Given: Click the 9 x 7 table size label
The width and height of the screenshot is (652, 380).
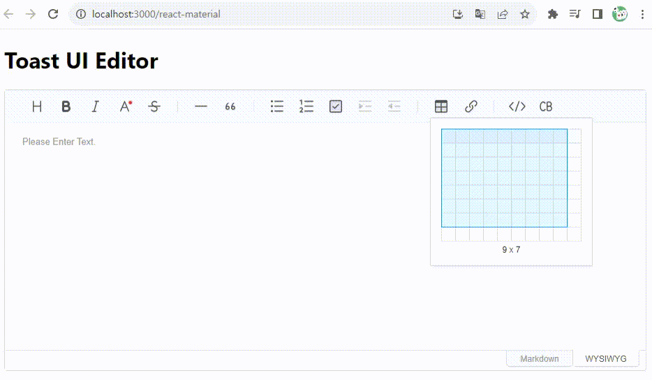Looking at the screenshot, I should pyautogui.click(x=511, y=250).
